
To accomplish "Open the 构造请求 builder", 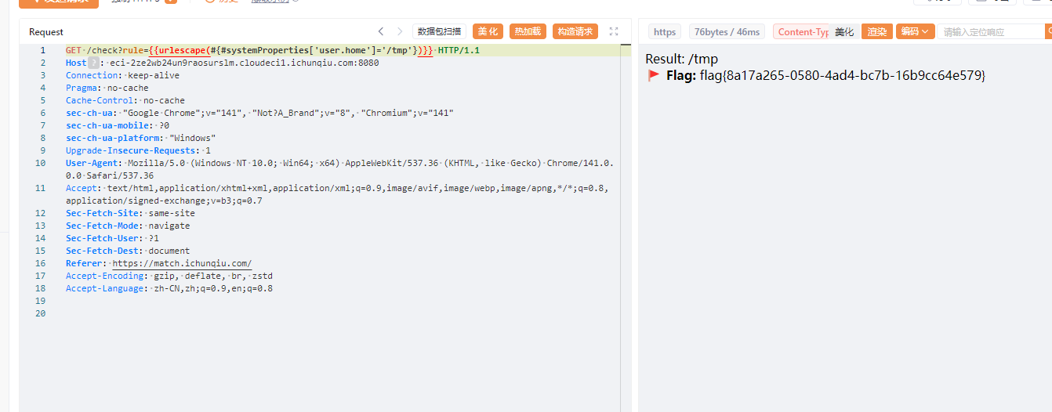I will [575, 31].
